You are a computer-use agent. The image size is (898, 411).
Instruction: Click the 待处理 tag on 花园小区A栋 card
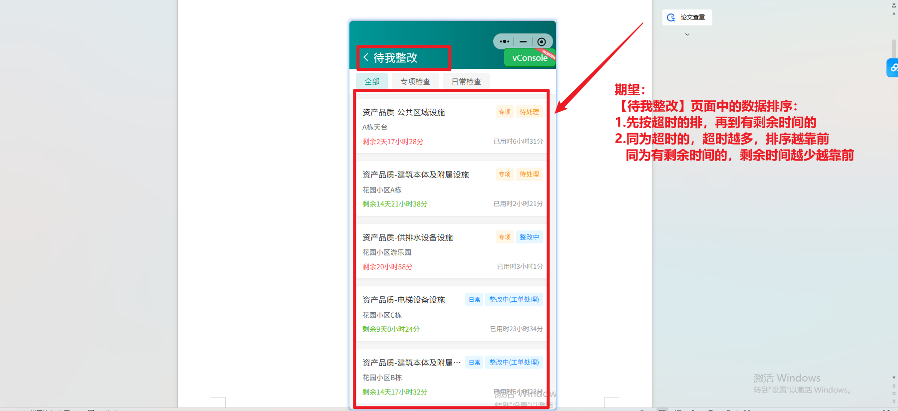coord(529,174)
